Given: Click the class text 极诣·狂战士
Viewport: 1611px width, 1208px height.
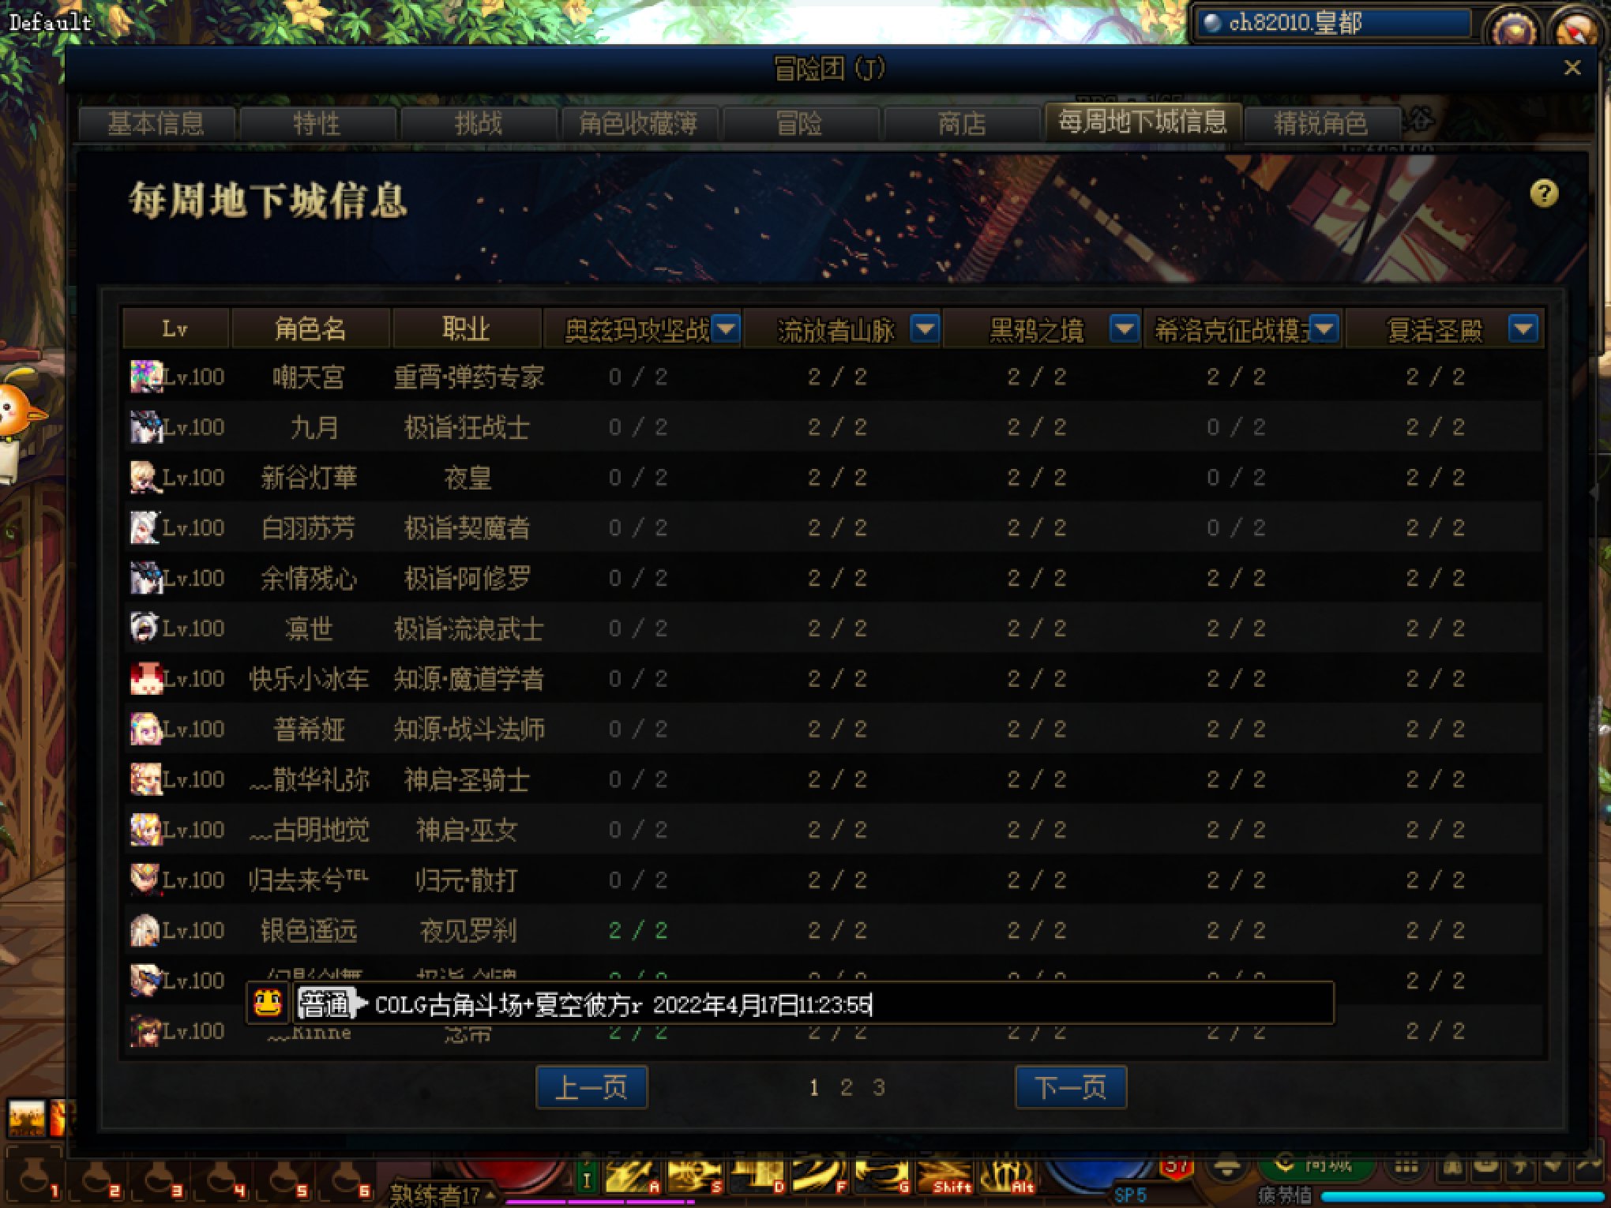Looking at the screenshot, I should 467,428.
